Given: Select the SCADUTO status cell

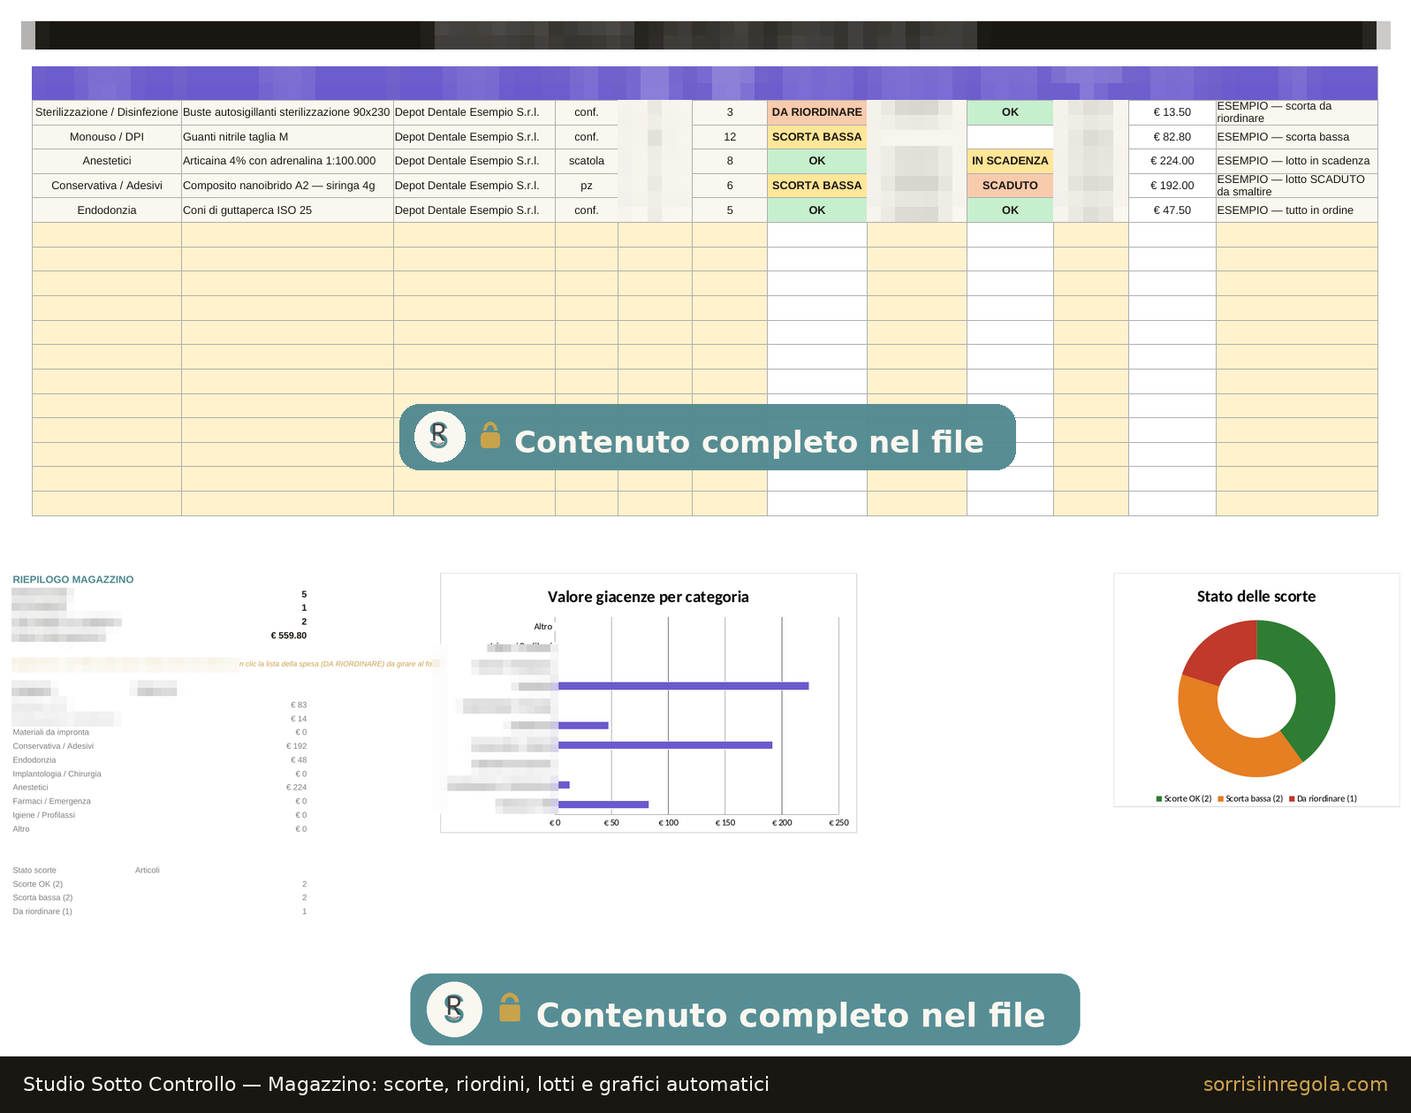Looking at the screenshot, I should click(1010, 186).
